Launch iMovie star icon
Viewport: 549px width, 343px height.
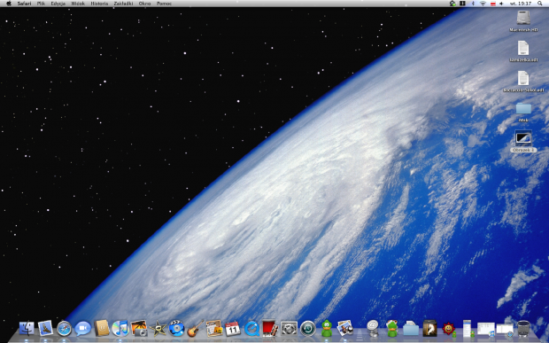(158, 329)
